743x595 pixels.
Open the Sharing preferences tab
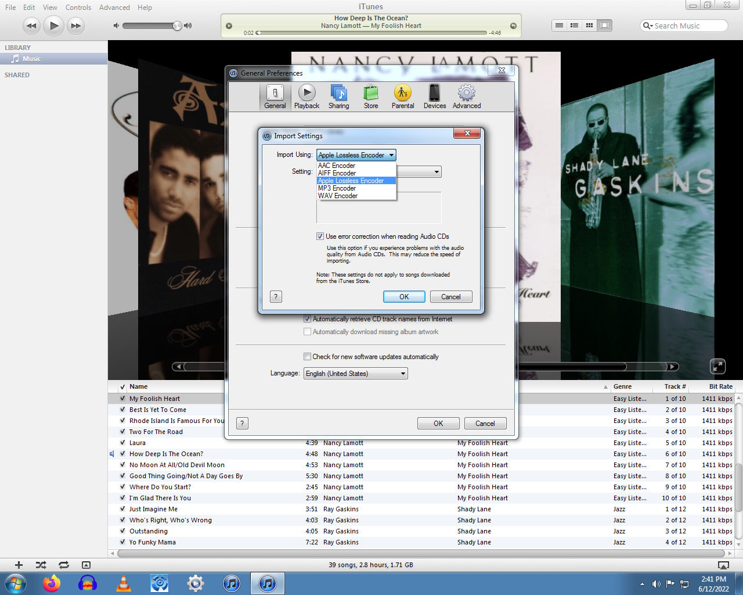(338, 96)
